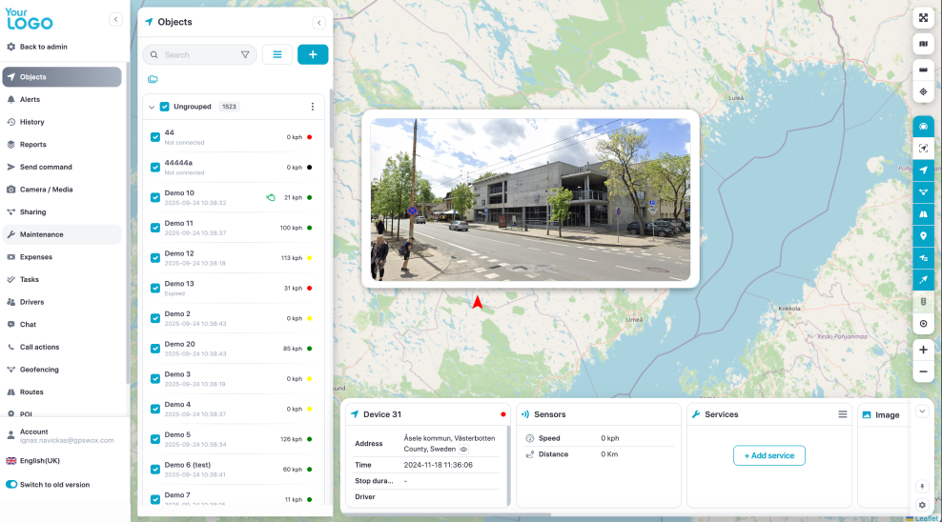Toggle the Ungrouped group checkbox
Viewport: 942px width, 522px height.
tap(165, 107)
